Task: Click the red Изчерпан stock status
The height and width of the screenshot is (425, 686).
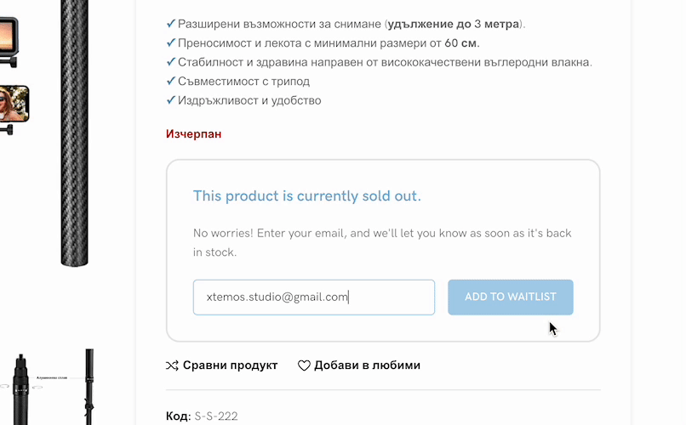Action: click(193, 134)
